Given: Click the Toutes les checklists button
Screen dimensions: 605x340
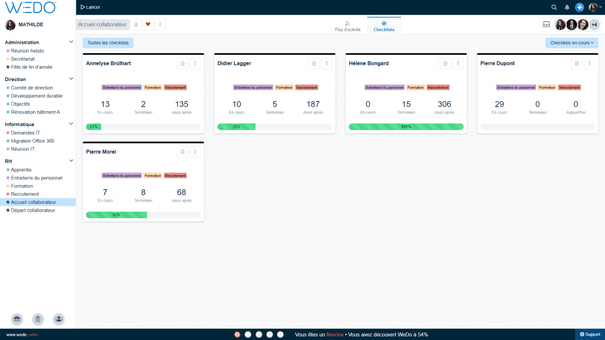Looking at the screenshot, I should (108, 43).
